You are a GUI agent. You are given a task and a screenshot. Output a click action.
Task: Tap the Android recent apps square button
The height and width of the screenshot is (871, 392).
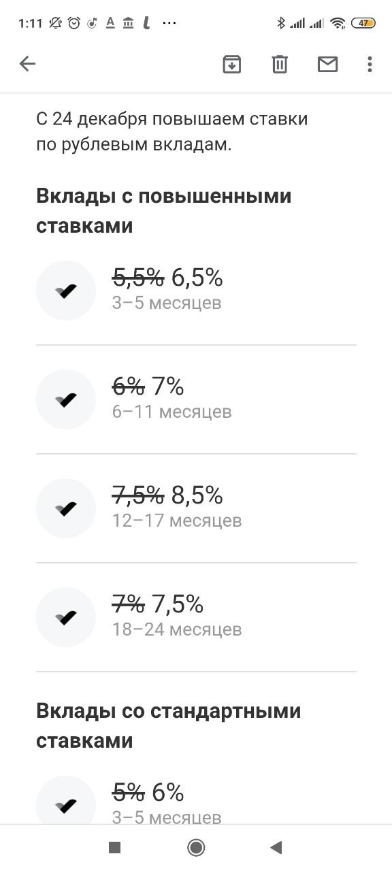tap(114, 847)
